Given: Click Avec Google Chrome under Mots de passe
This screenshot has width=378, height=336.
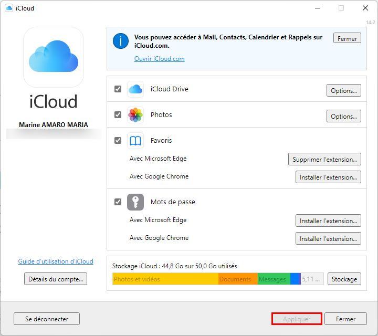Looking at the screenshot, I should [x=159, y=238].
